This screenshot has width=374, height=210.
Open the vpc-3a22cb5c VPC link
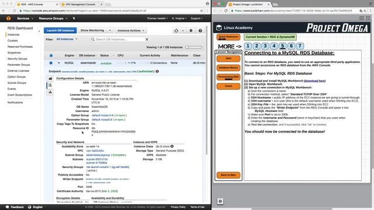(95, 150)
